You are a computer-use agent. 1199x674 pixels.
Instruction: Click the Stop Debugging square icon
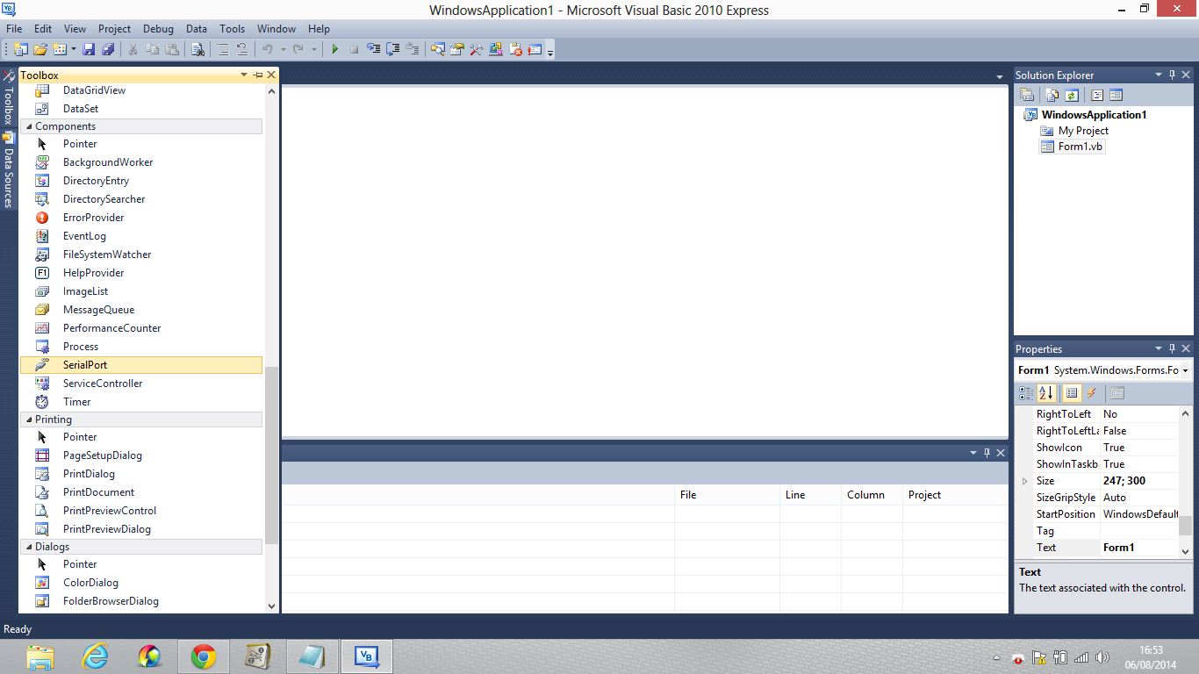354,49
